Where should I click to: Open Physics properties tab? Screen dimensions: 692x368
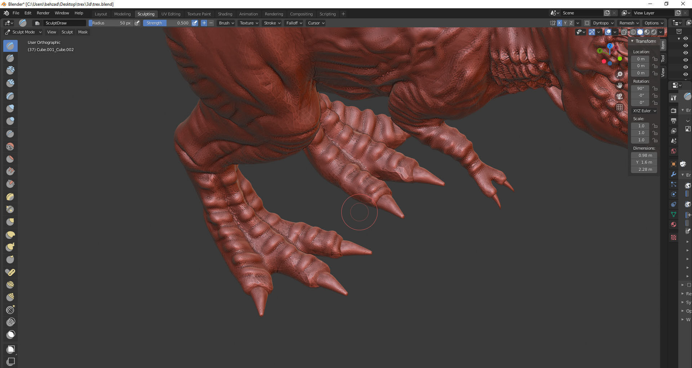pos(673,194)
